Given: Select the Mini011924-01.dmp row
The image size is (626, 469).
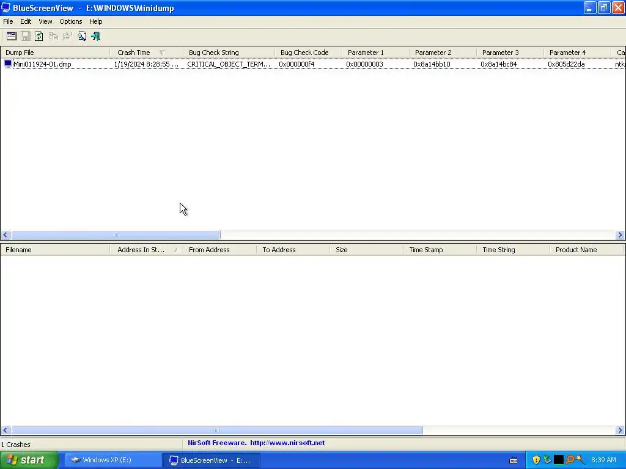Looking at the screenshot, I should click(x=313, y=64).
